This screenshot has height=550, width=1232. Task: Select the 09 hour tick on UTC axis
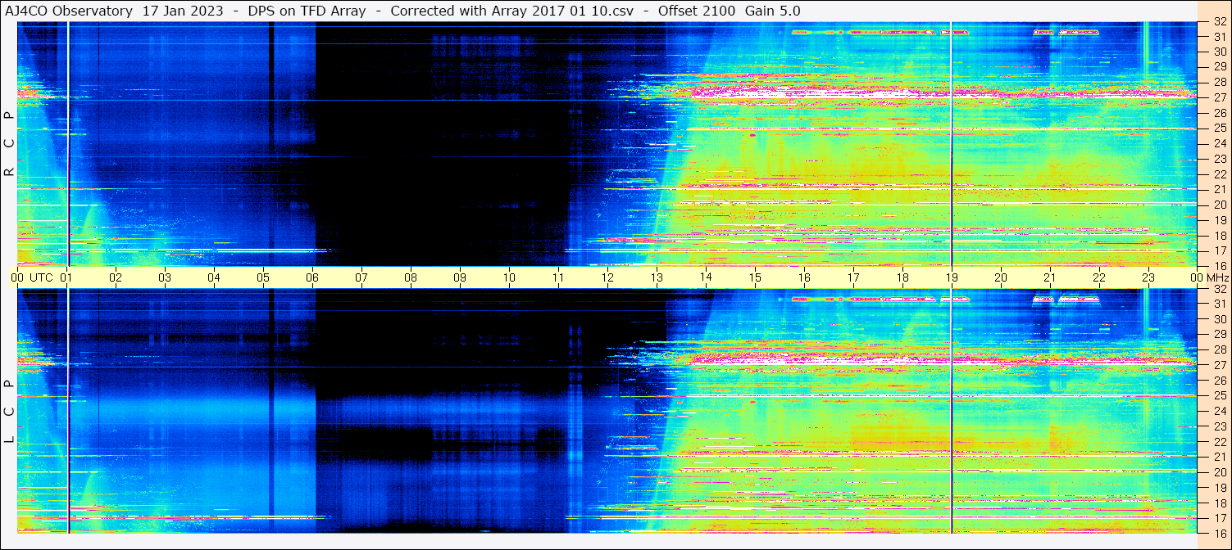coord(460,277)
